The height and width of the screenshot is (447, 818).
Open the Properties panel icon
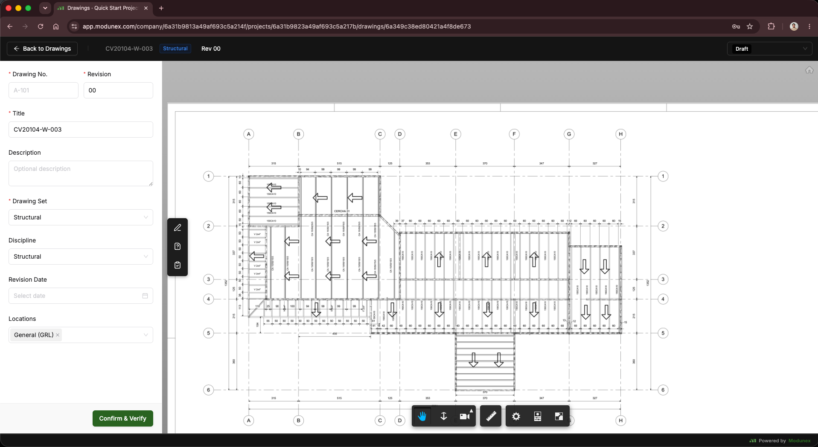pyautogui.click(x=538, y=416)
